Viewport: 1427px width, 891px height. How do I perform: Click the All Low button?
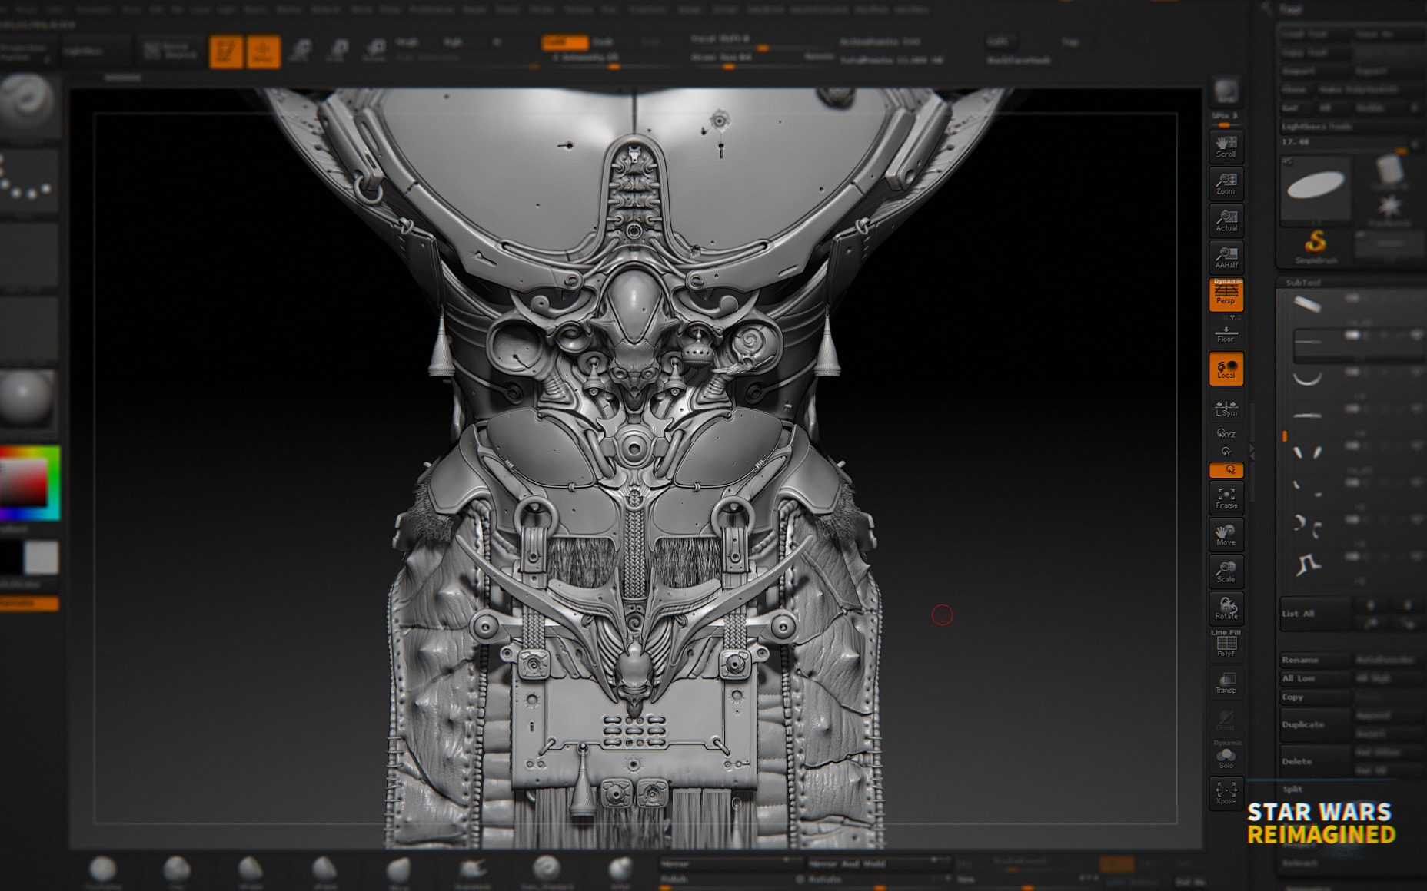[1314, 678]
